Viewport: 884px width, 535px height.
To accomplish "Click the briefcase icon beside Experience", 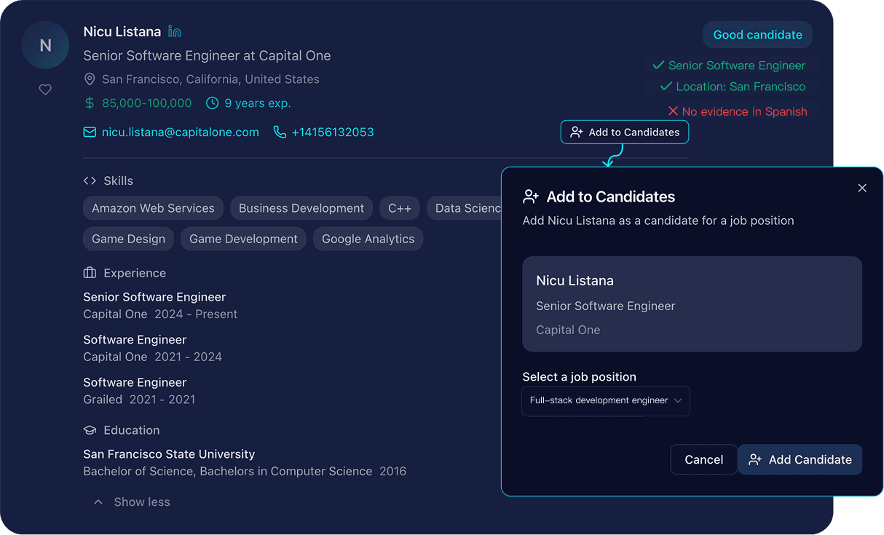I will [x=89, y=273].
